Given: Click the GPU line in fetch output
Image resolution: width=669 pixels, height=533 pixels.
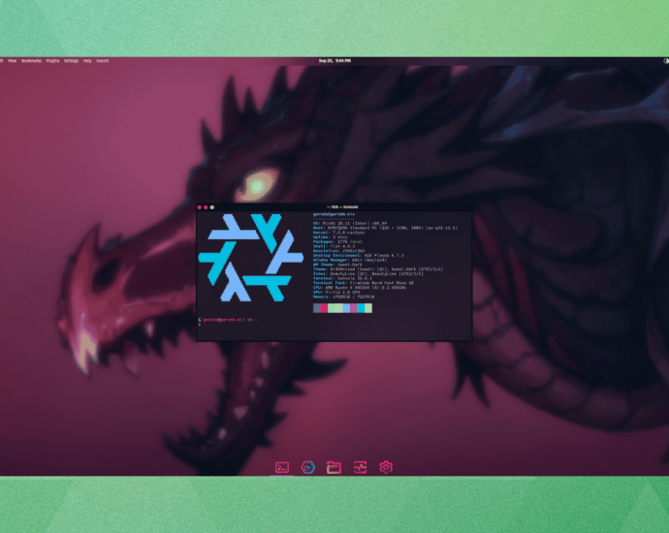Looking at the screenshot, I should pos(336,292).
